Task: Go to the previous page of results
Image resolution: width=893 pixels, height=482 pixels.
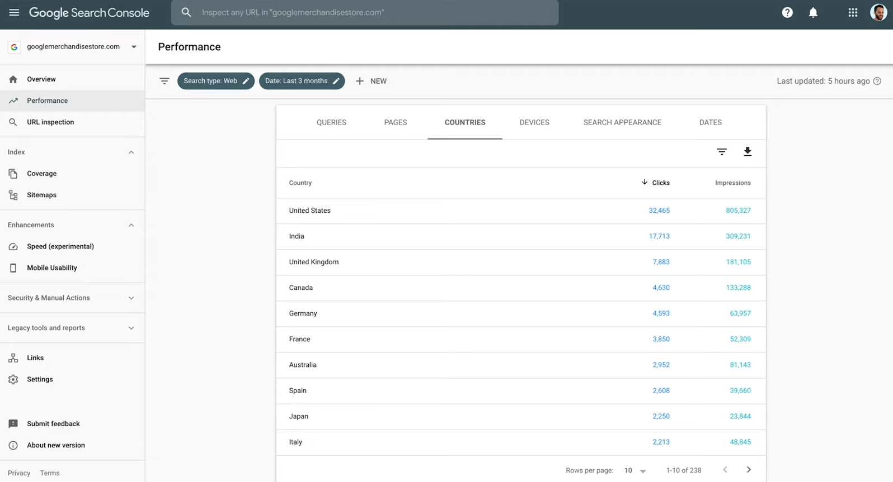Action: [x=725, y=470]
